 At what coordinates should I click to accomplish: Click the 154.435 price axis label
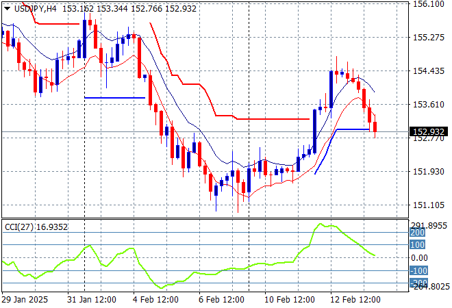pyautogui.click(x=429, y=71)
